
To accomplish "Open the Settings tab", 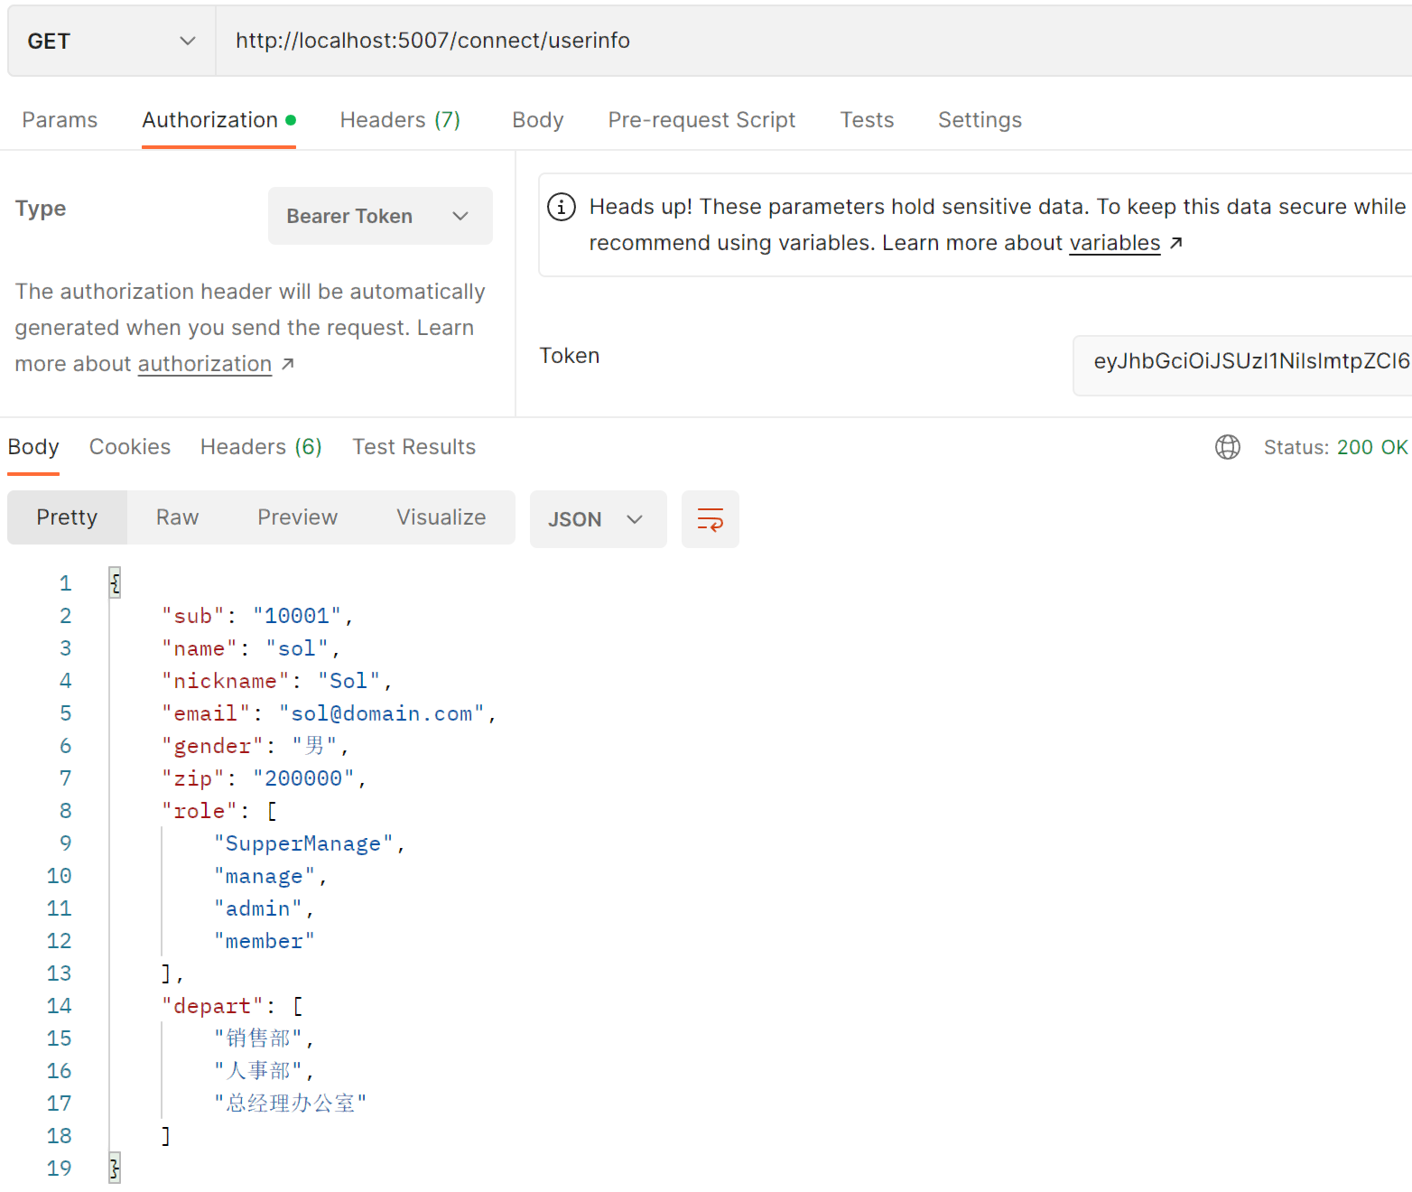I will coord(980,120).
